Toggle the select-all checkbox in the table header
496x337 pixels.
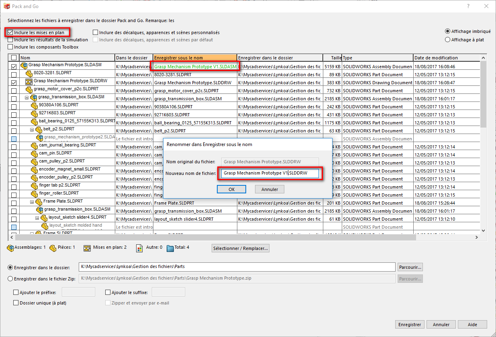14,58
